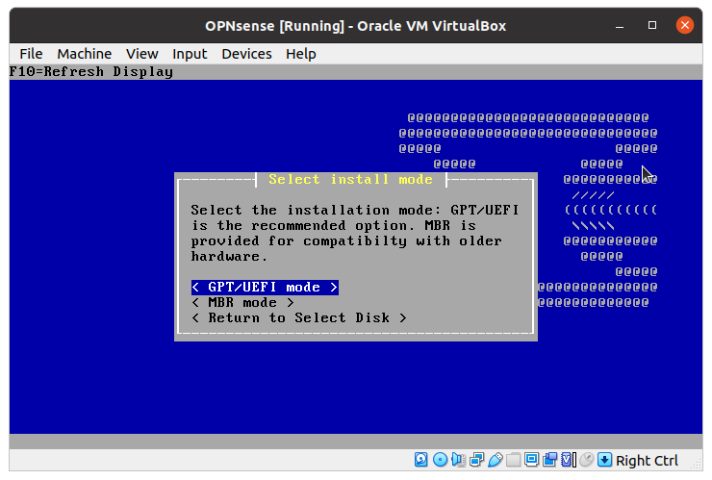Click the shared folders status icon
Viewport: 712px width, 480px height.
[513, 460]
